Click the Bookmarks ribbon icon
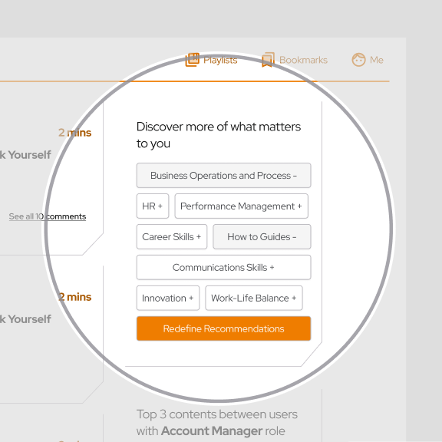The image size is (442, 442). (x=268, y=60)
